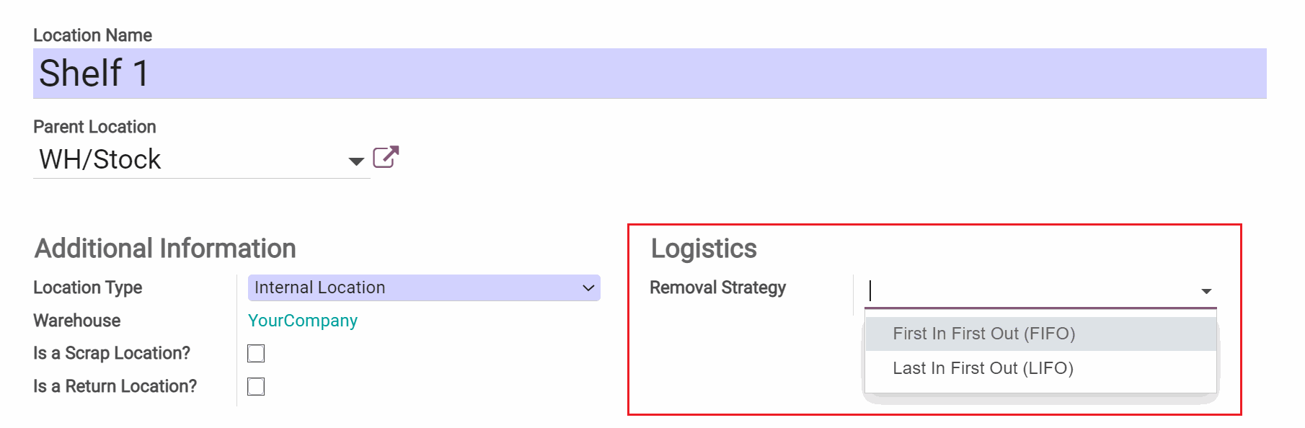
Task: Click the Parent Location label
Action: [94, 127]
